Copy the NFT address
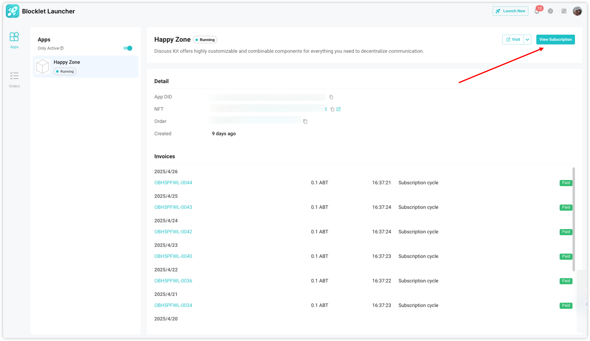 coord(332,109)
